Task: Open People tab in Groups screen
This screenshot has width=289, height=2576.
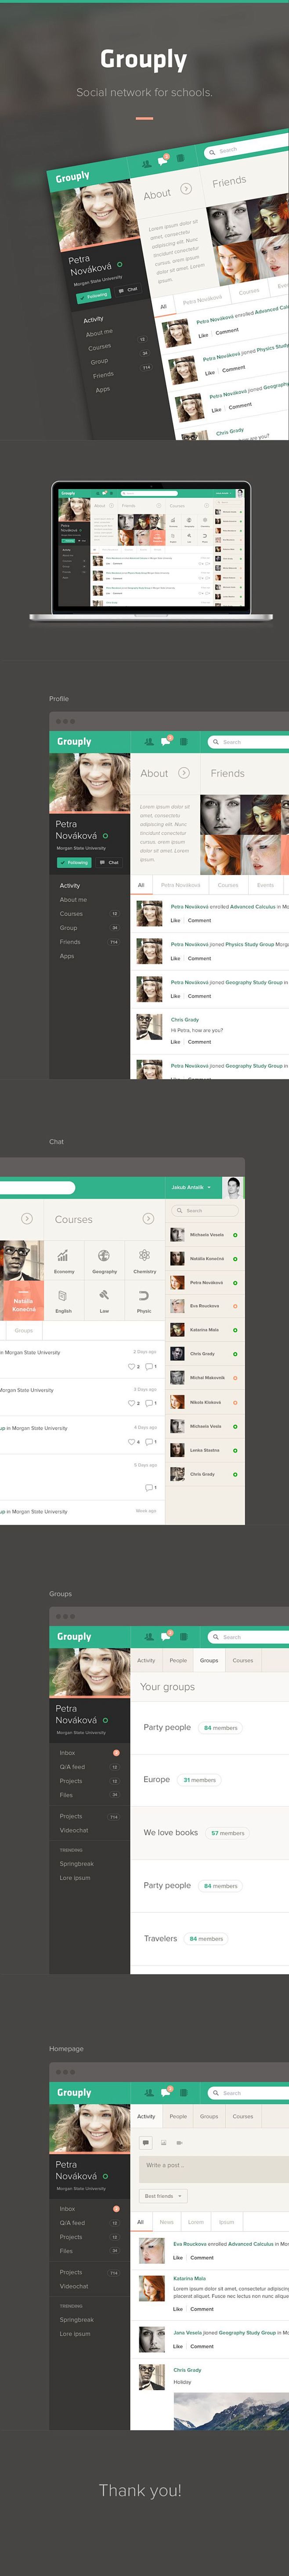Action: (x=178, y=1660)
